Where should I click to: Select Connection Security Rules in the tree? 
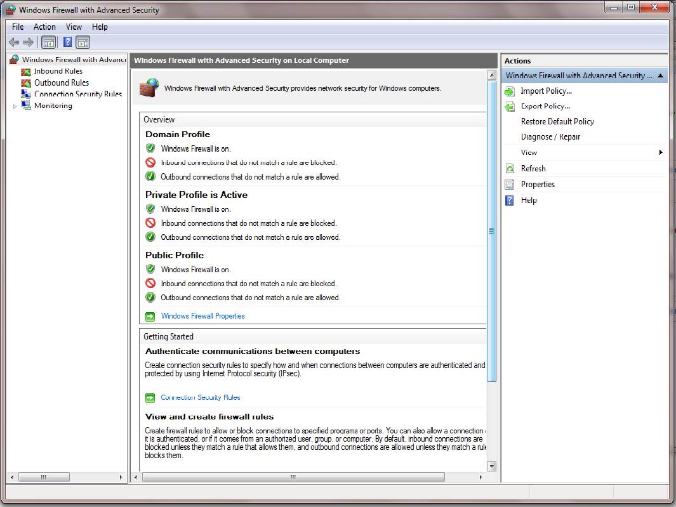78,94
